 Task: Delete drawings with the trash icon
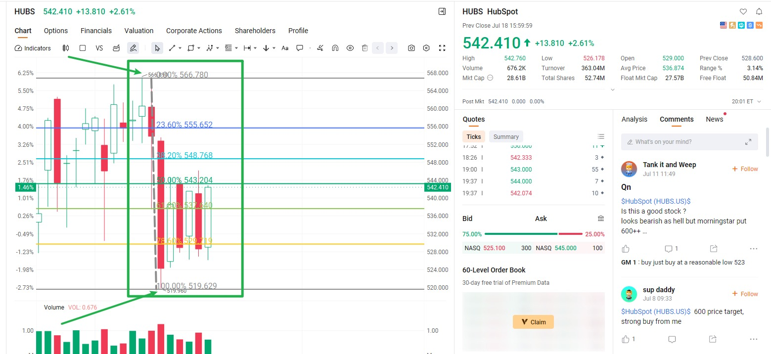click(x=364, y=48)
